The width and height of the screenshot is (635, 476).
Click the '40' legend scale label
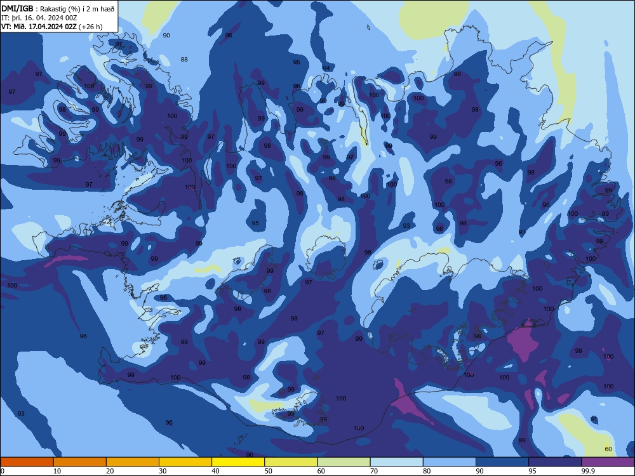(x=215, y=471)
